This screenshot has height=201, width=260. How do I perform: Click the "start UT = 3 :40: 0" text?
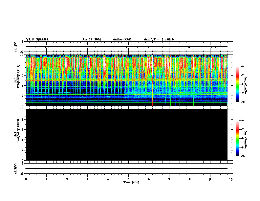(x=159, y=39)
